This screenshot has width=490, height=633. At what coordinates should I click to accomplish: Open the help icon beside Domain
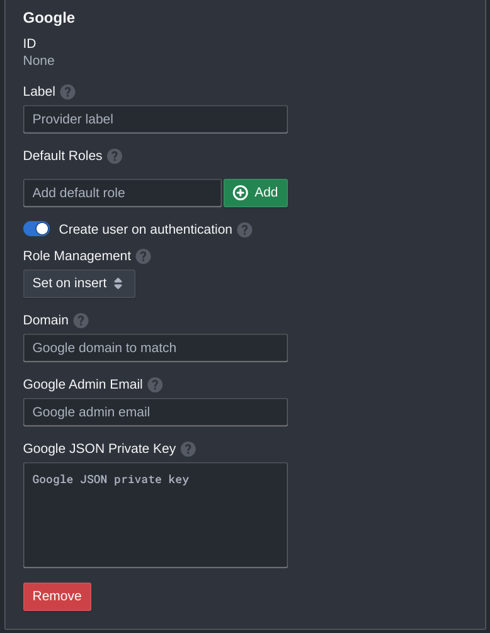click(x=81, y=321)
